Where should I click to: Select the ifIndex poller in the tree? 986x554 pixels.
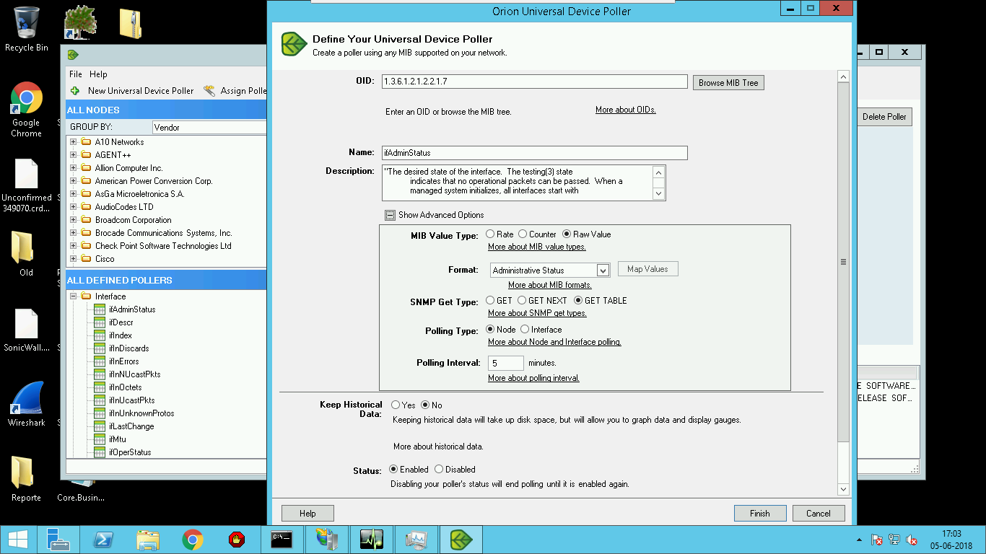[x=121, y=335]
